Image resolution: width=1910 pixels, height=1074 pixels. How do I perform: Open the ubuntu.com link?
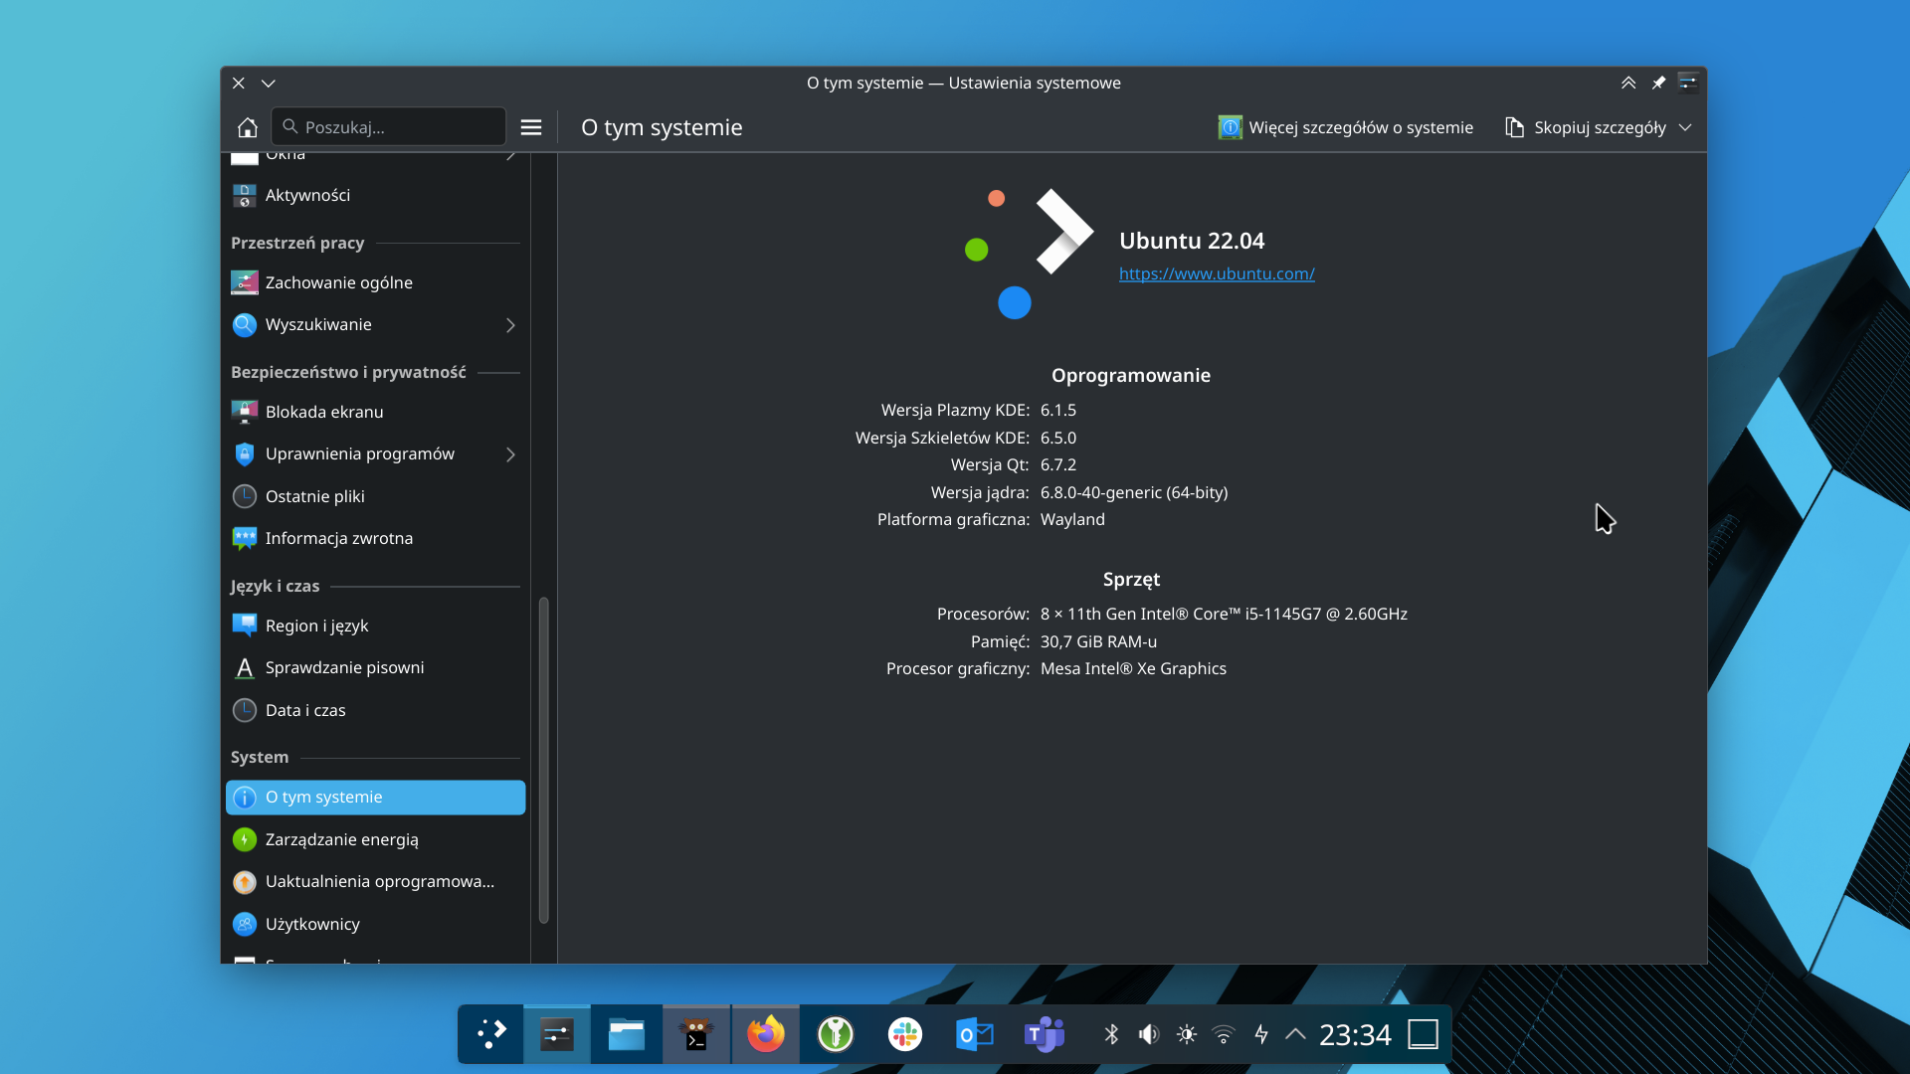[x=1217, y=273]
